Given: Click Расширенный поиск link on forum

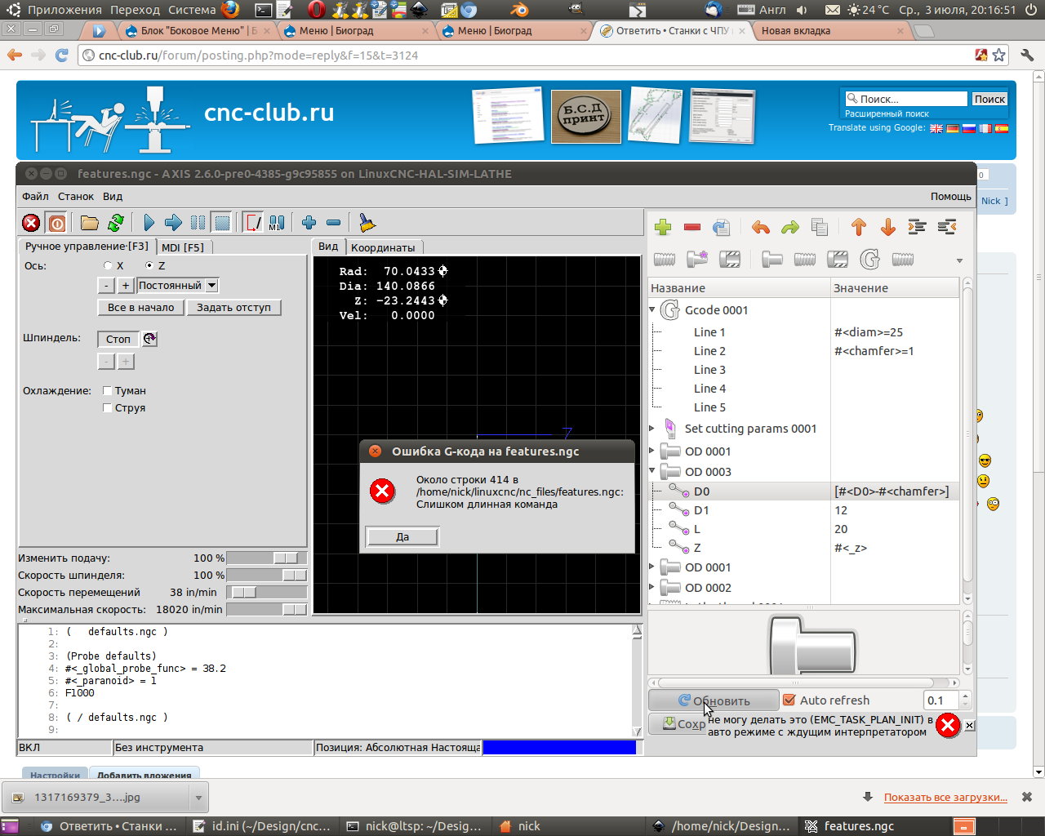Looking at the screenshot, I should (887, 113).
